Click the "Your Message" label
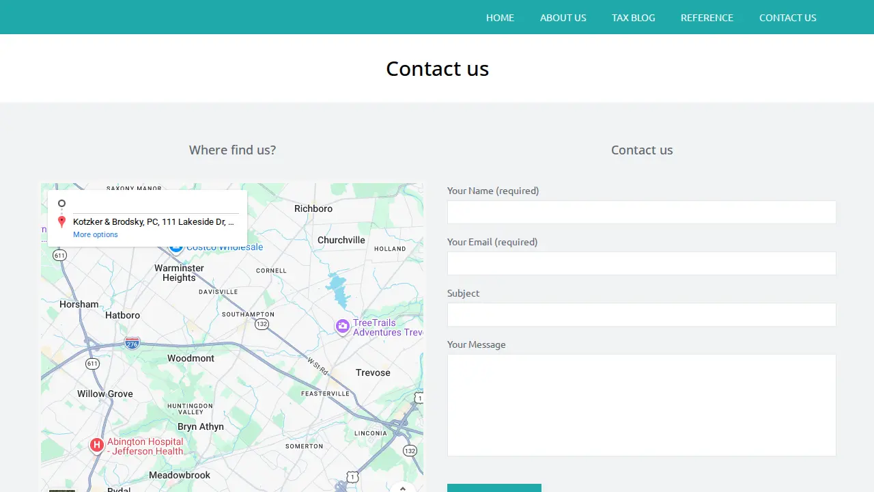Screen dimensions: 874x492 pos(477,344)
